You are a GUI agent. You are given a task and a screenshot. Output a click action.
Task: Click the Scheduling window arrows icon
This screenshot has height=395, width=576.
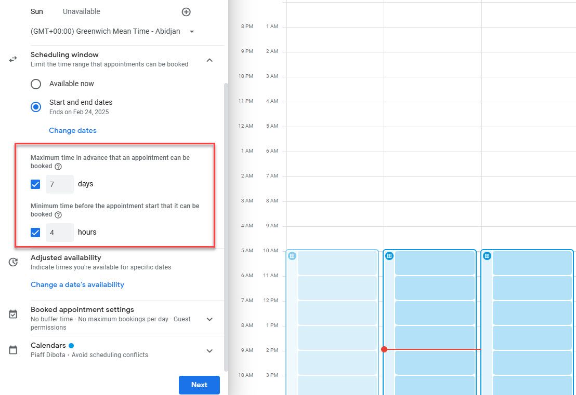14,60
